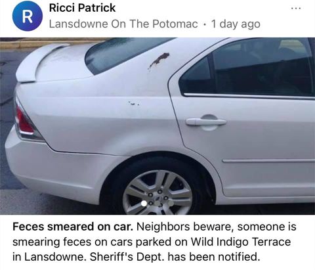
Task: Open Ricci Patrick's profile from the name
Action: point(82,8)
